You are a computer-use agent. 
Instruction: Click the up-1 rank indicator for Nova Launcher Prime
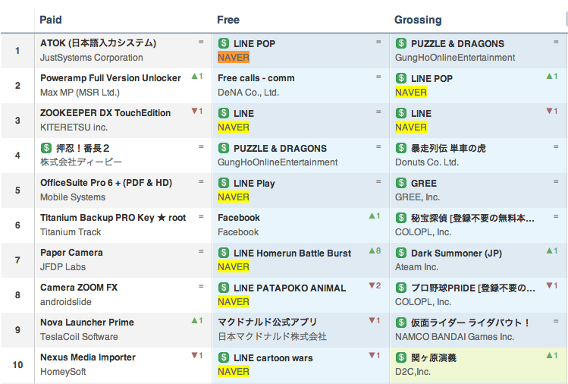pos(197,320)
